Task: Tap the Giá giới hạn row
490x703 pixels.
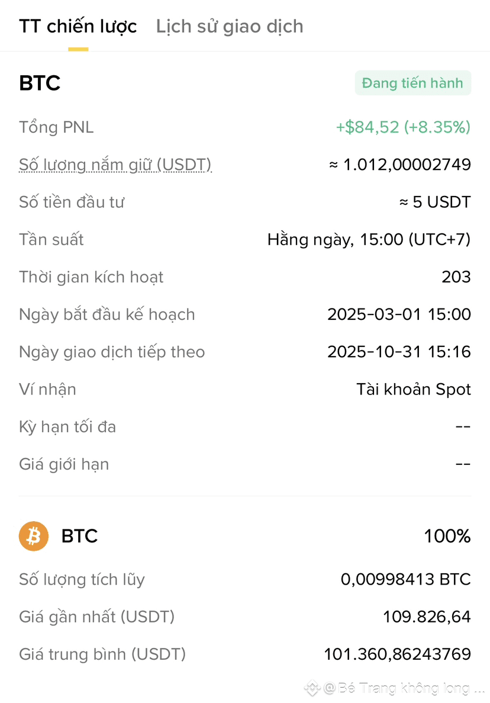Action: tap(245, 464)
